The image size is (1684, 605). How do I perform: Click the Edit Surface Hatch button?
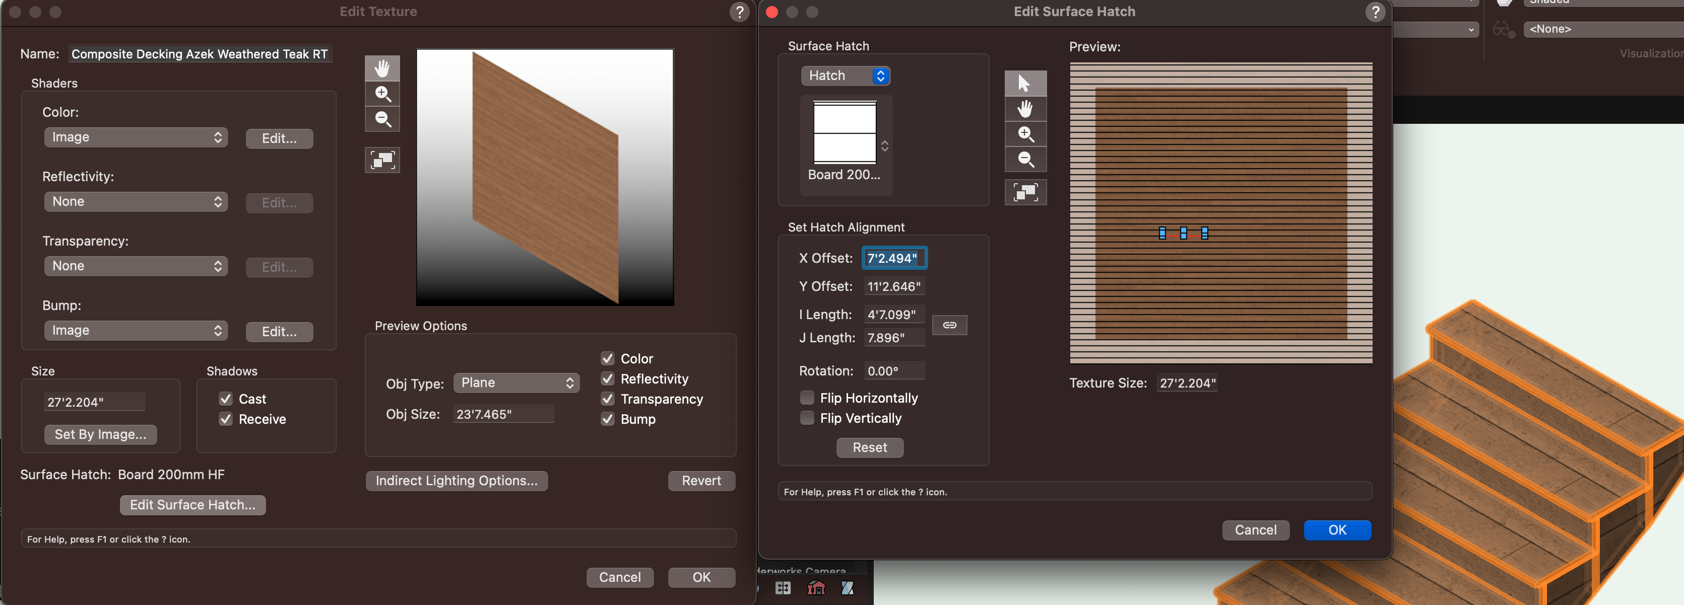(192, 504)
